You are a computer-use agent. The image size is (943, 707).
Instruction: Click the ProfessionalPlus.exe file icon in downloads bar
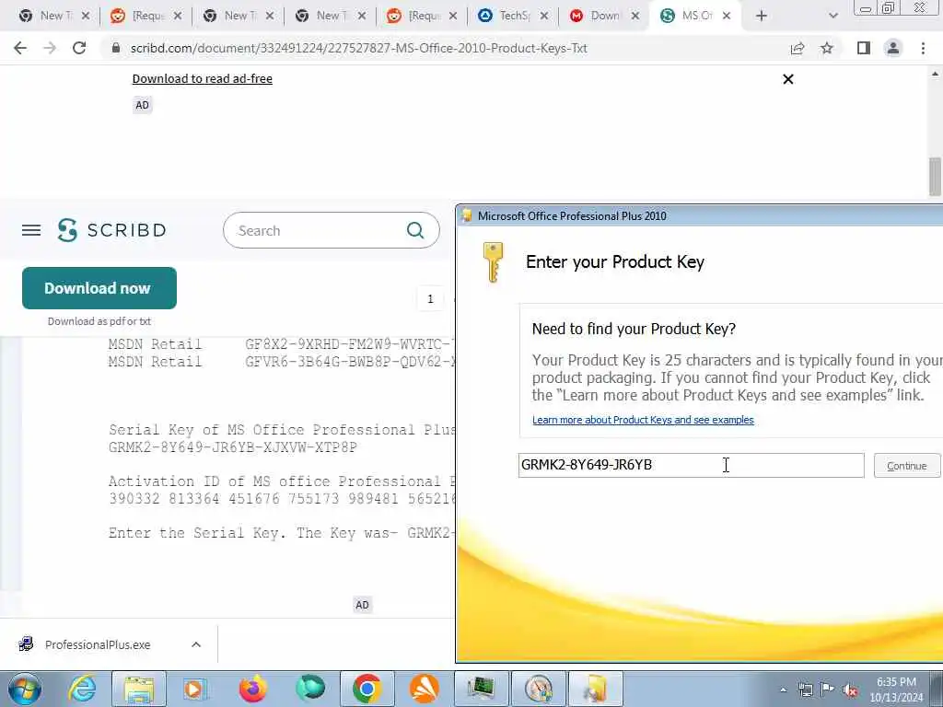point(26,644)
